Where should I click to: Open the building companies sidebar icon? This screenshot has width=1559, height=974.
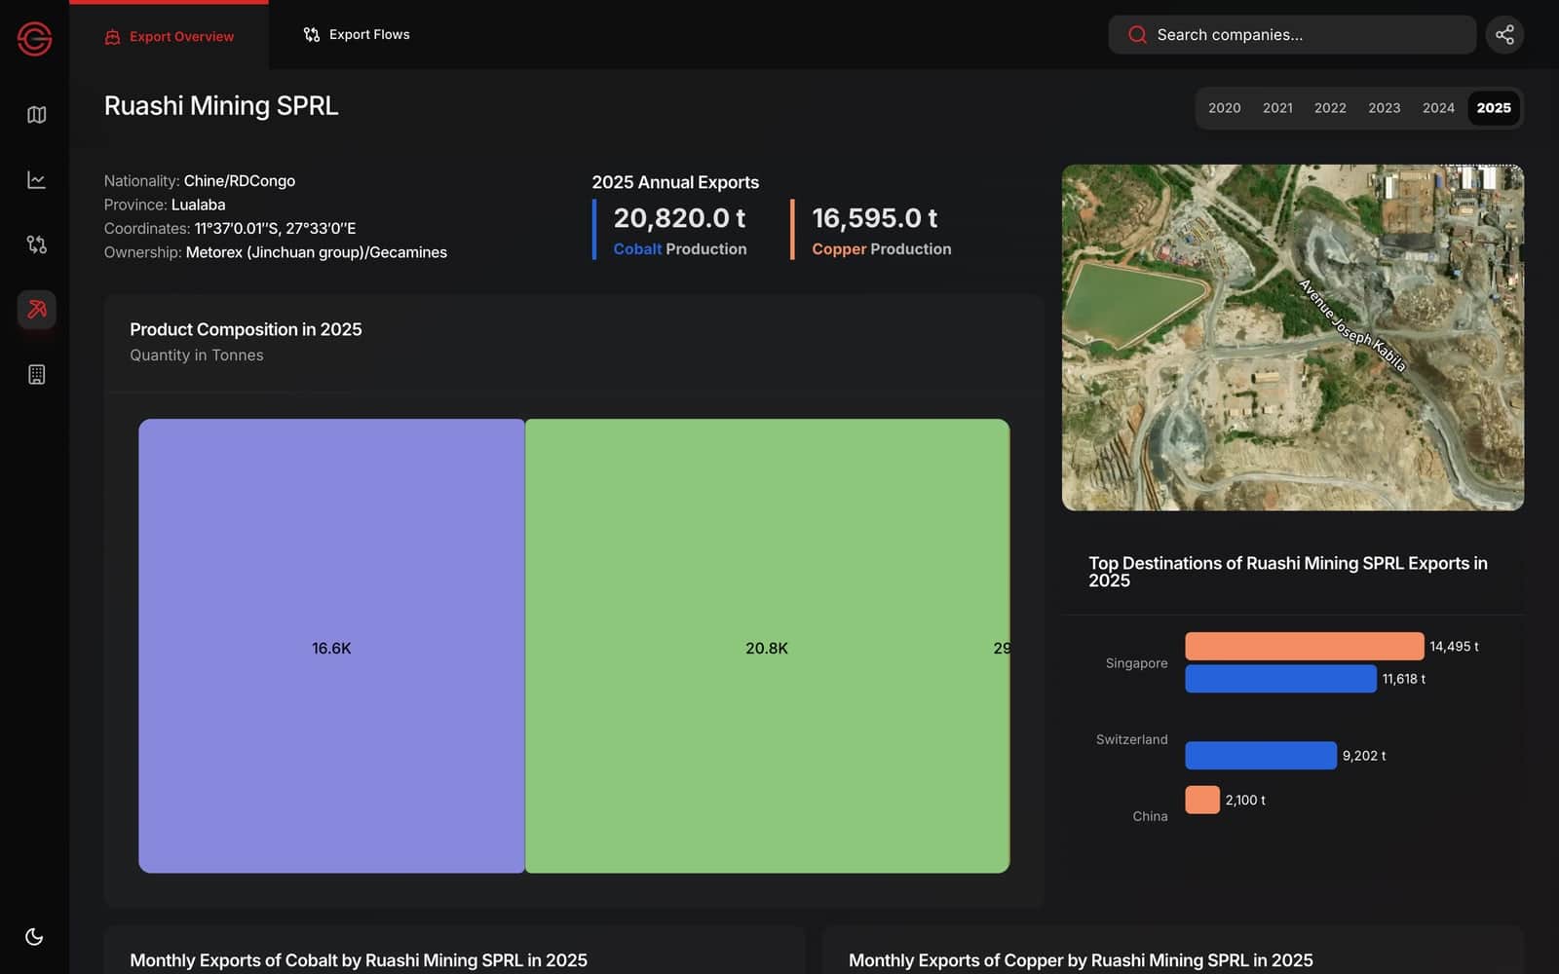(36, 375)
